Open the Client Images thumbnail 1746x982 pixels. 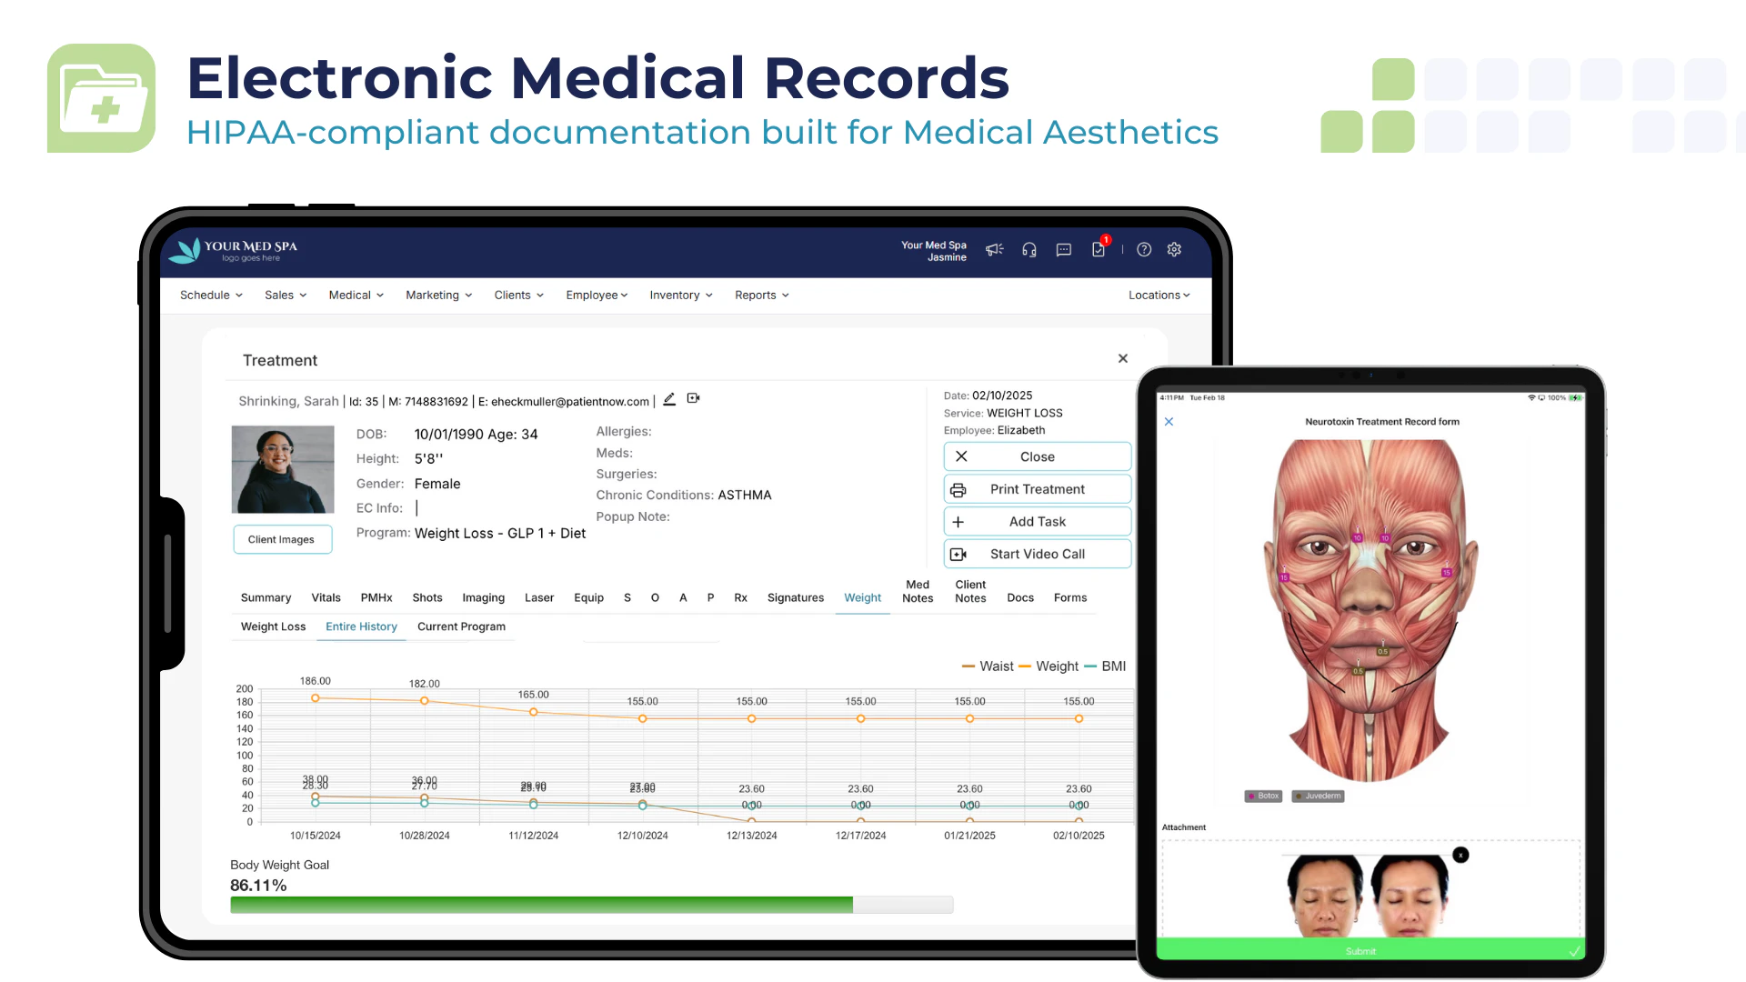[282, 538]
